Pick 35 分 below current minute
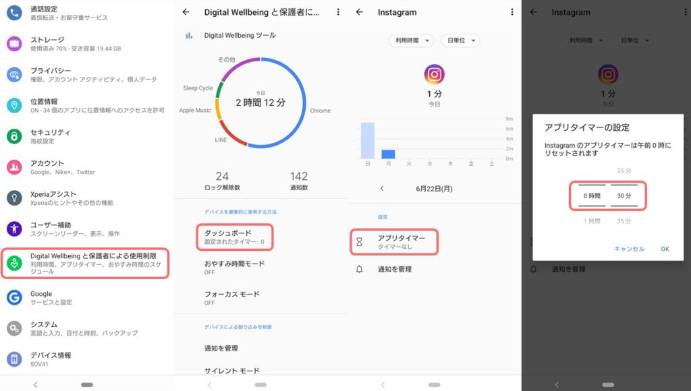The width and height of the screenshot is (691, 391). coord(624,221)
